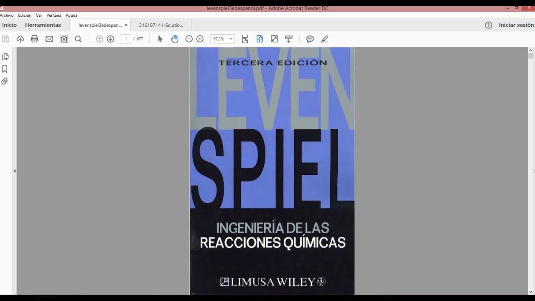Click the Save file icon
535x301 pixels.
click(x=6, y=39)
